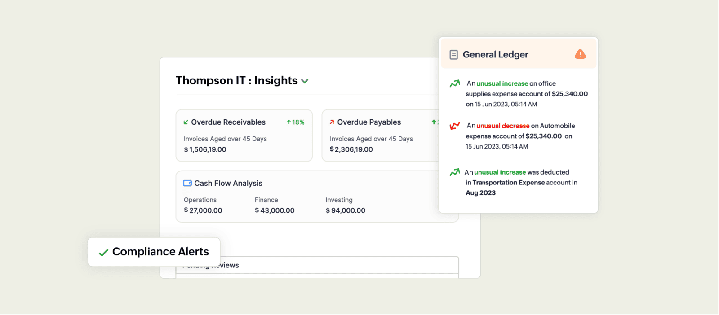This screenshot has height=315, width=719.
Task: Open the unusual increase link on office supplies
Action: click(502, 83)
